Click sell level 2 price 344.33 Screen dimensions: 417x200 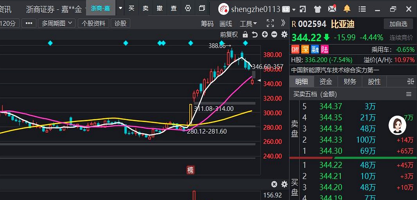point(331,140)
